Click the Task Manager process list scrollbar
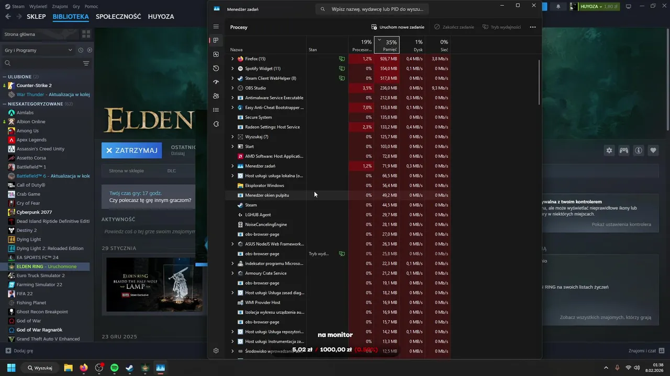Image resolution: width=670 pixels, height=376 pixels. pyautogui.click(x=539, y=83)
